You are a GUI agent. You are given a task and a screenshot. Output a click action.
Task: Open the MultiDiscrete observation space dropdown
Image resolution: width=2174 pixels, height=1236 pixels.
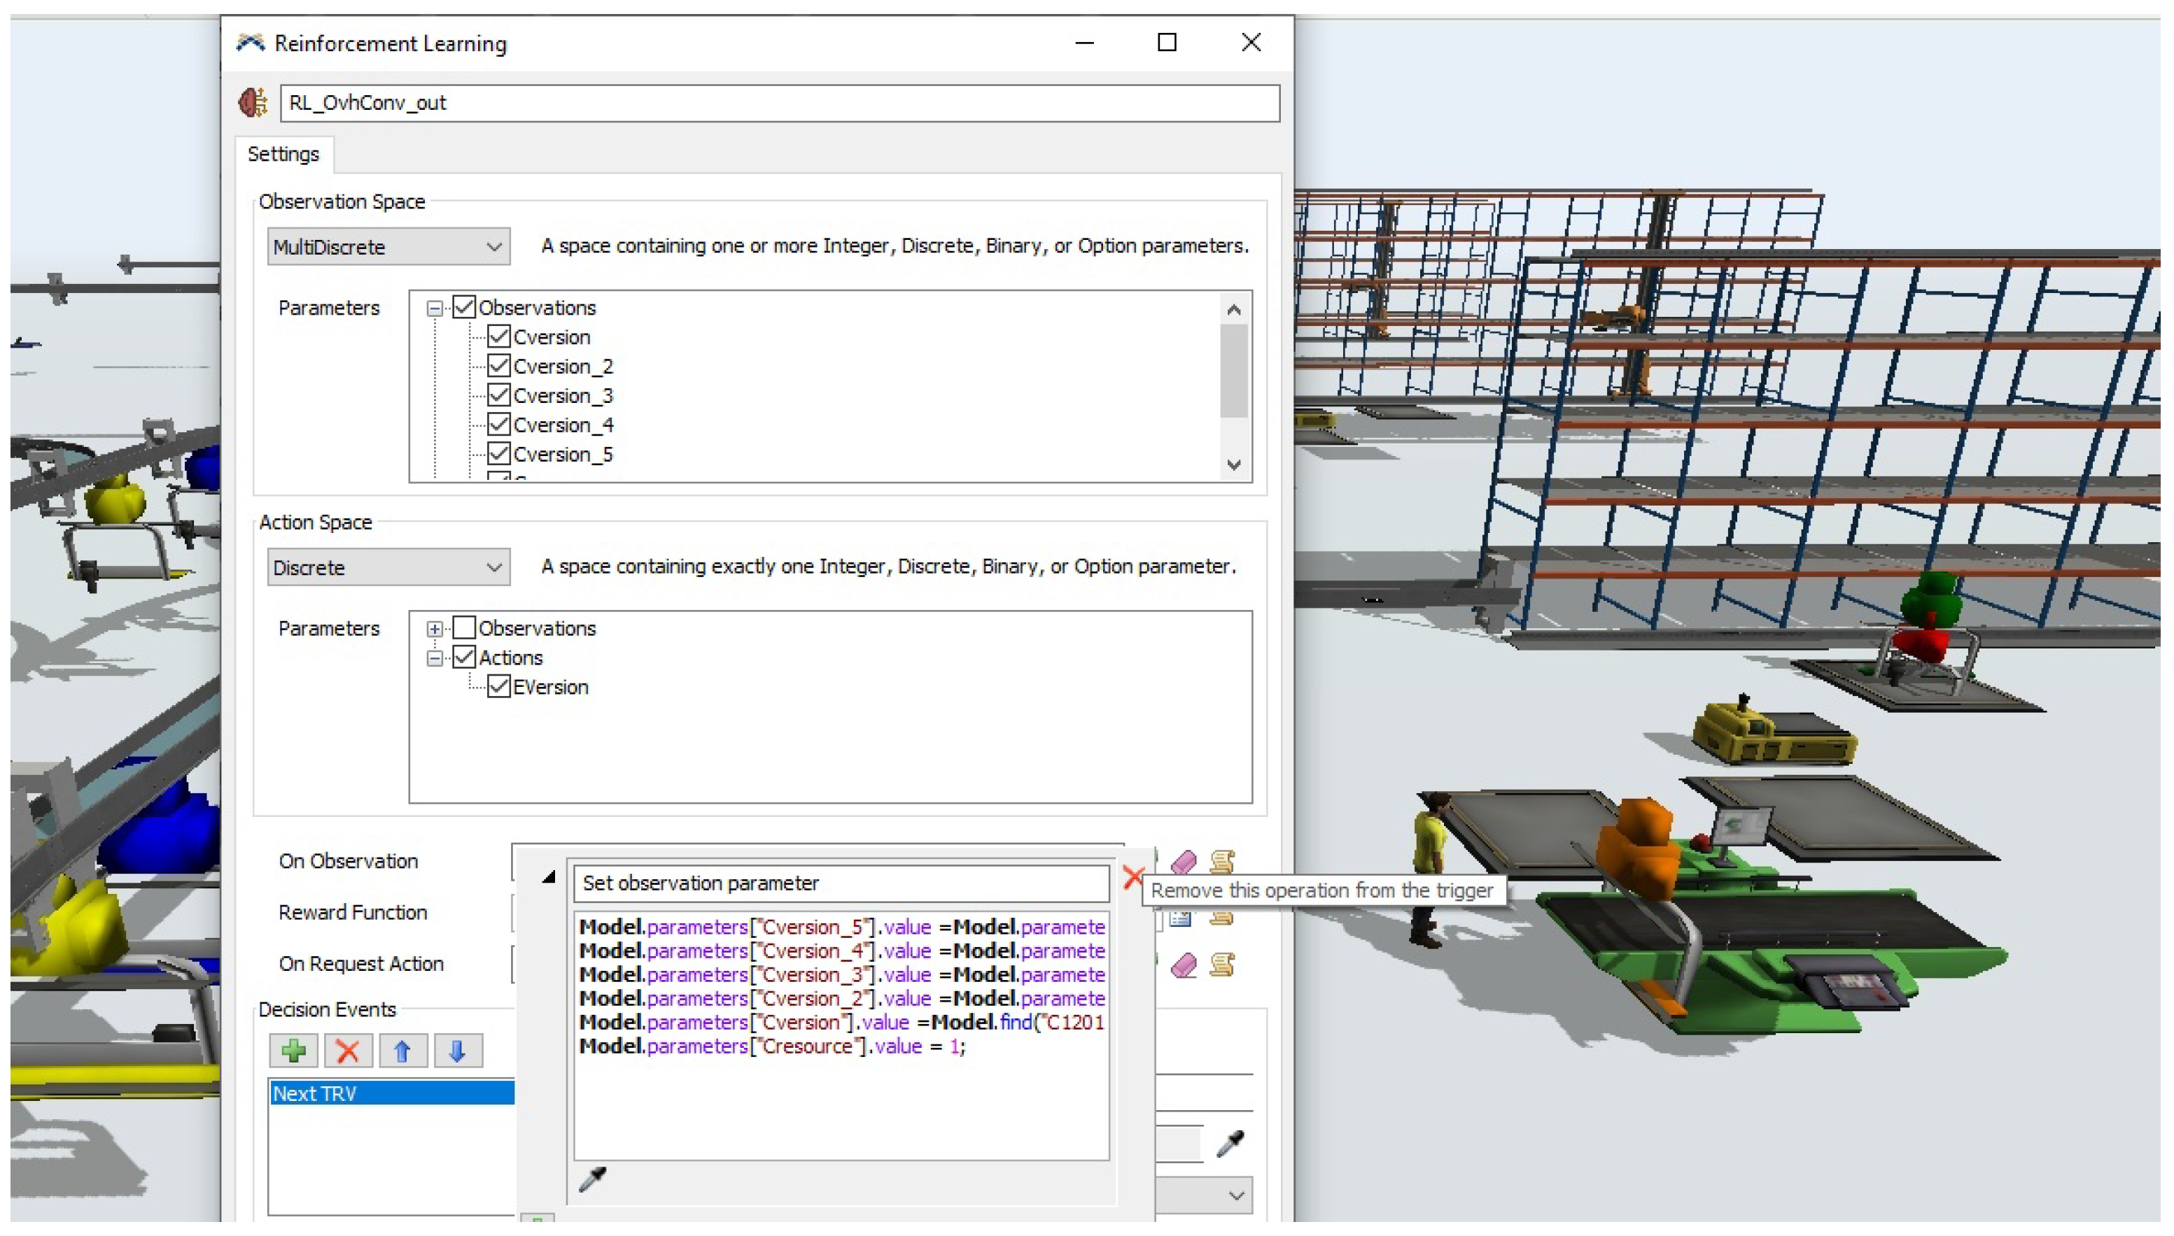pos(388,247)
